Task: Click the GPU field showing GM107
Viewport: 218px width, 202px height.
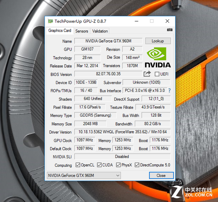Action: point(87,49)
